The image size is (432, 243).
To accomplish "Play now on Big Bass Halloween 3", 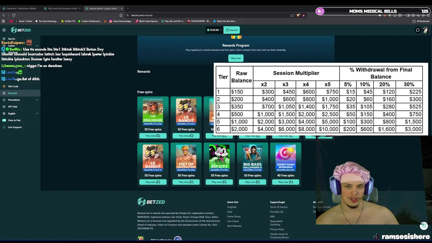I will pos(252,182).
